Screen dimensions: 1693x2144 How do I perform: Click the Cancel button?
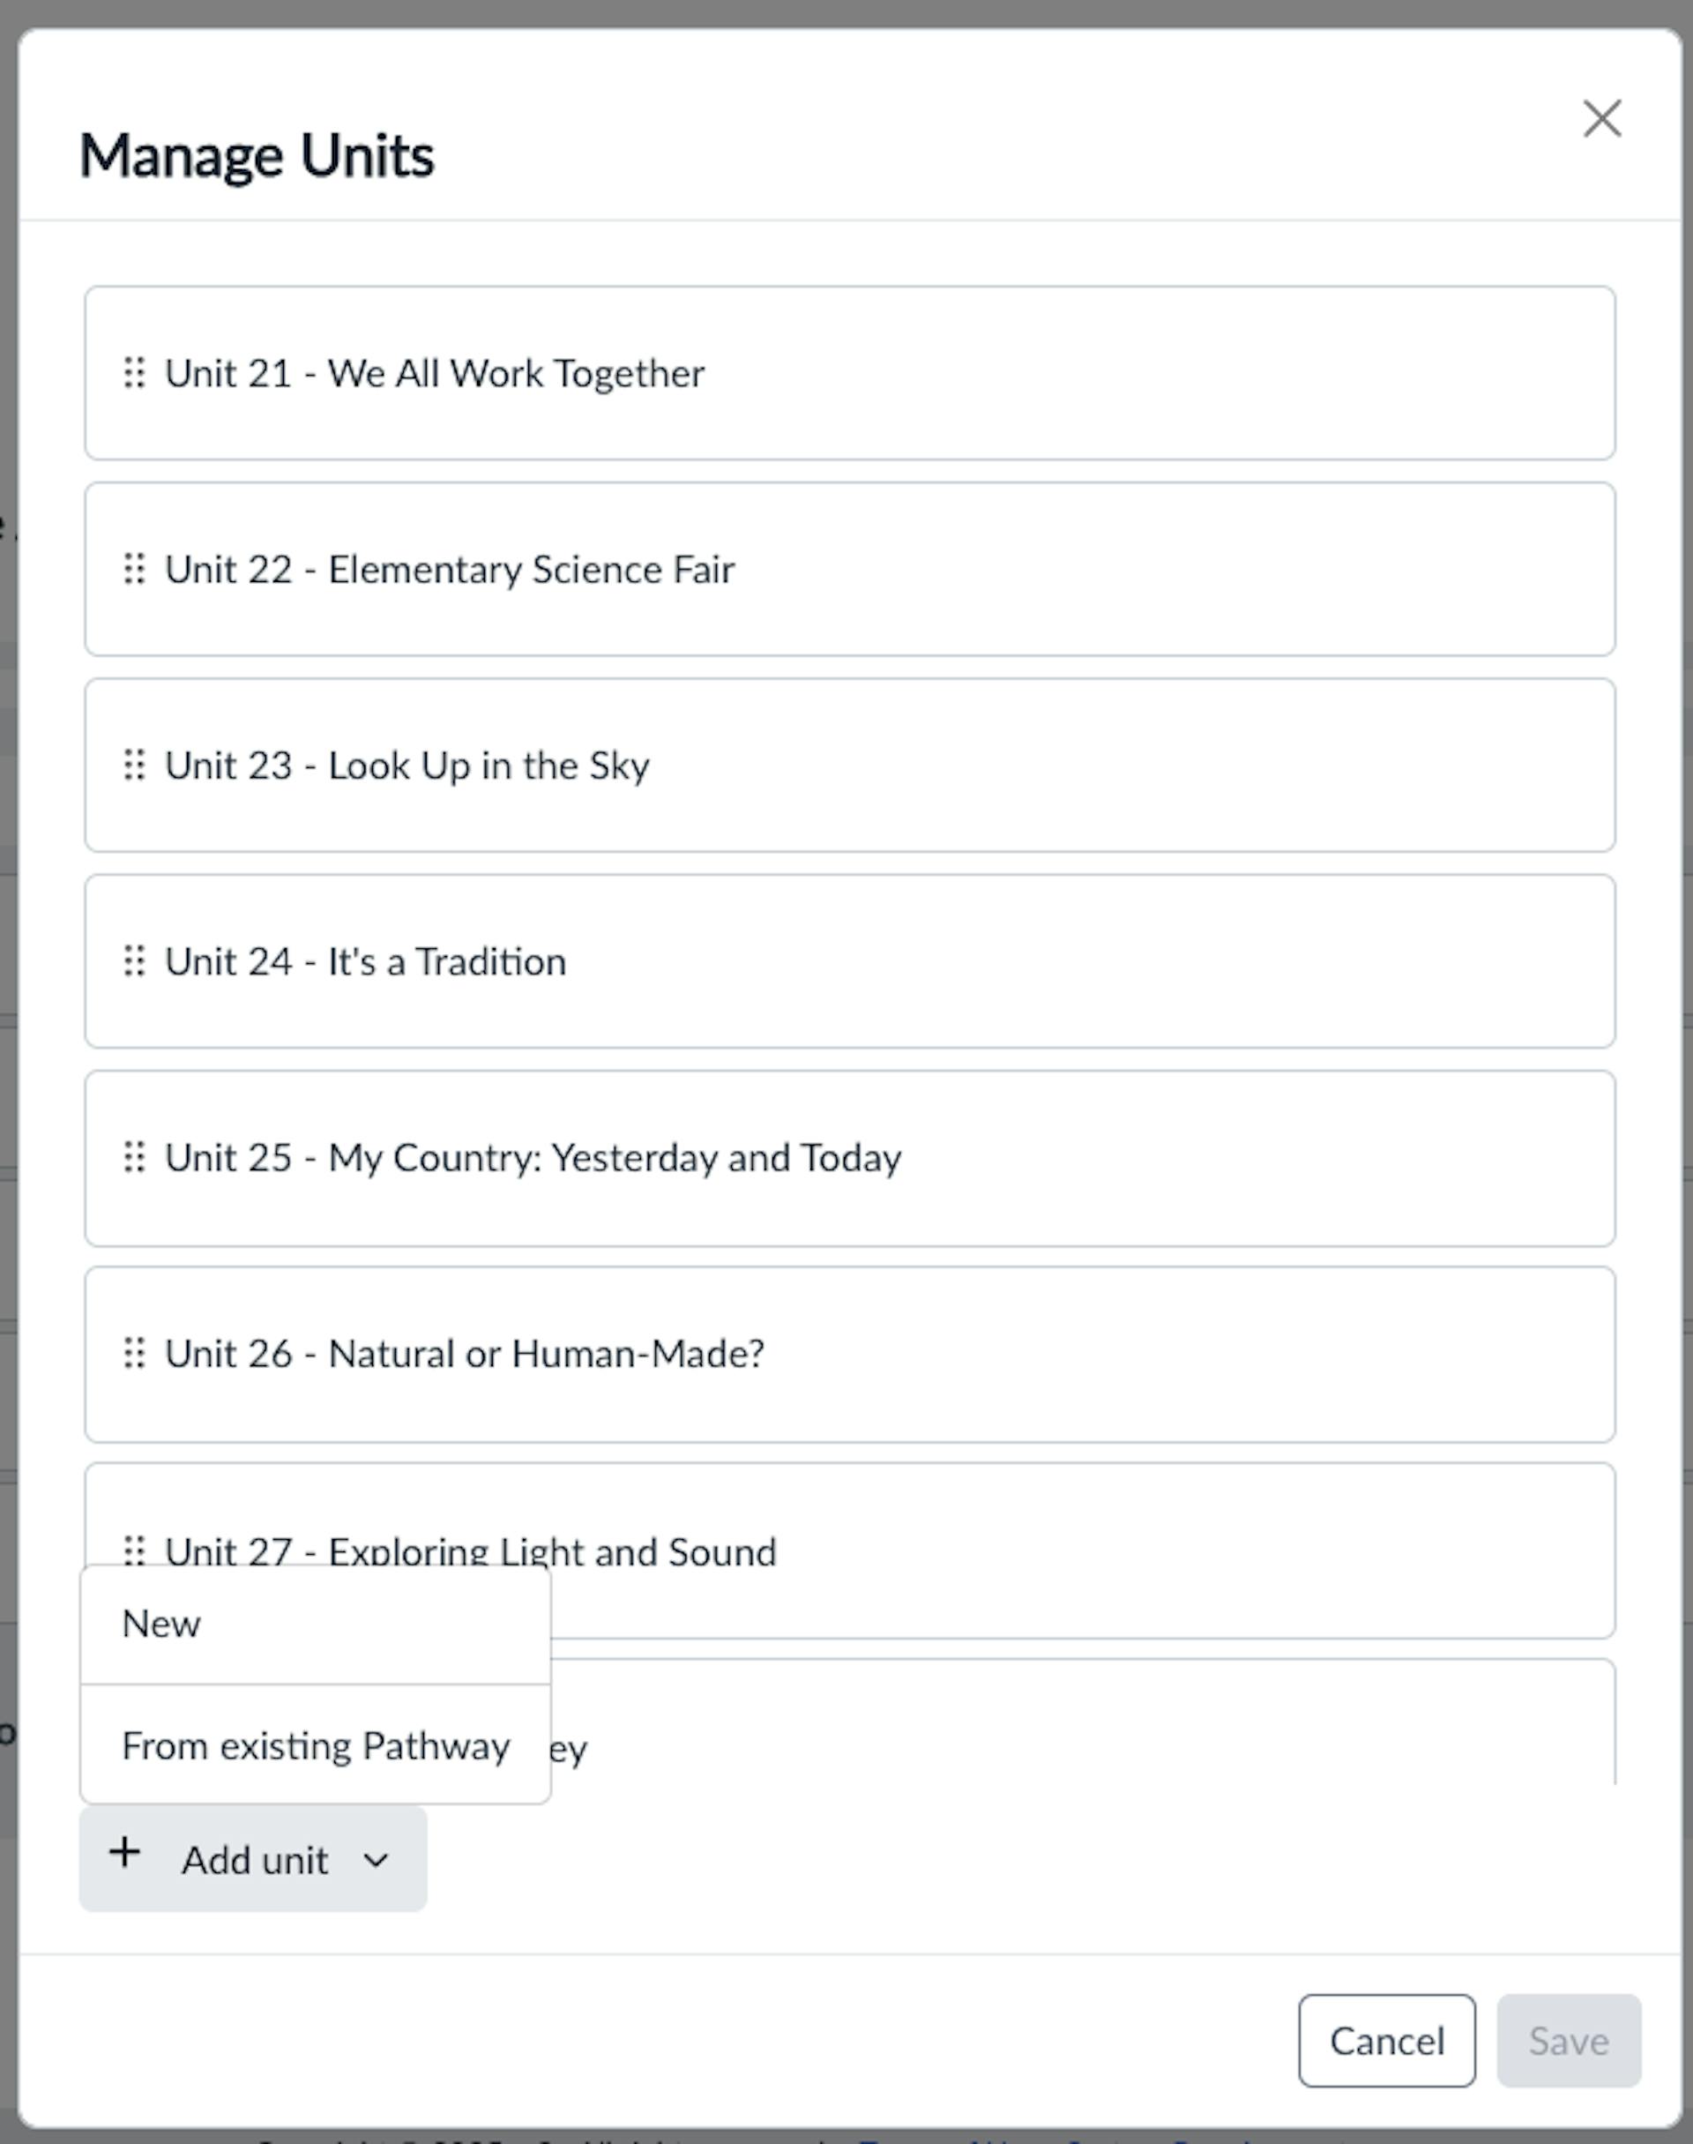[x=1387, y=2040]
